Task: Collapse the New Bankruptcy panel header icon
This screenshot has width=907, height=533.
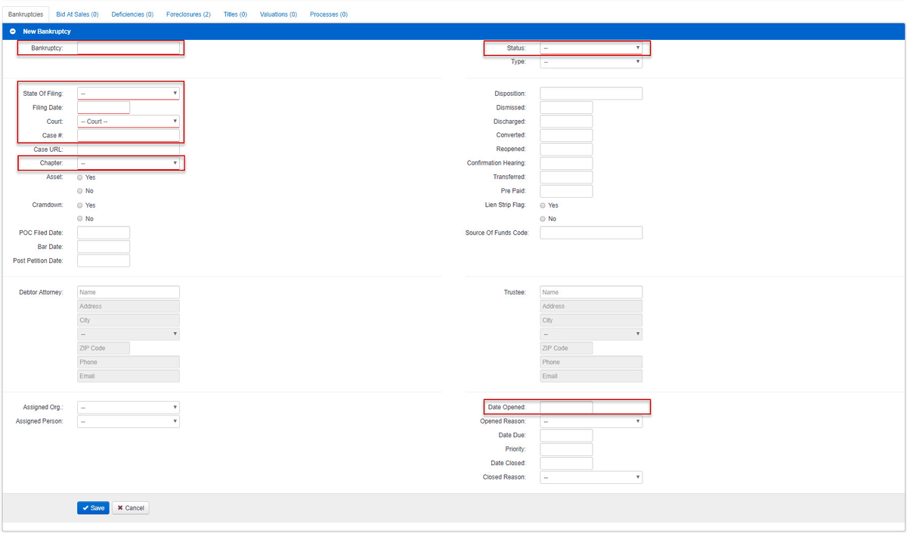Action: (13, 32)
